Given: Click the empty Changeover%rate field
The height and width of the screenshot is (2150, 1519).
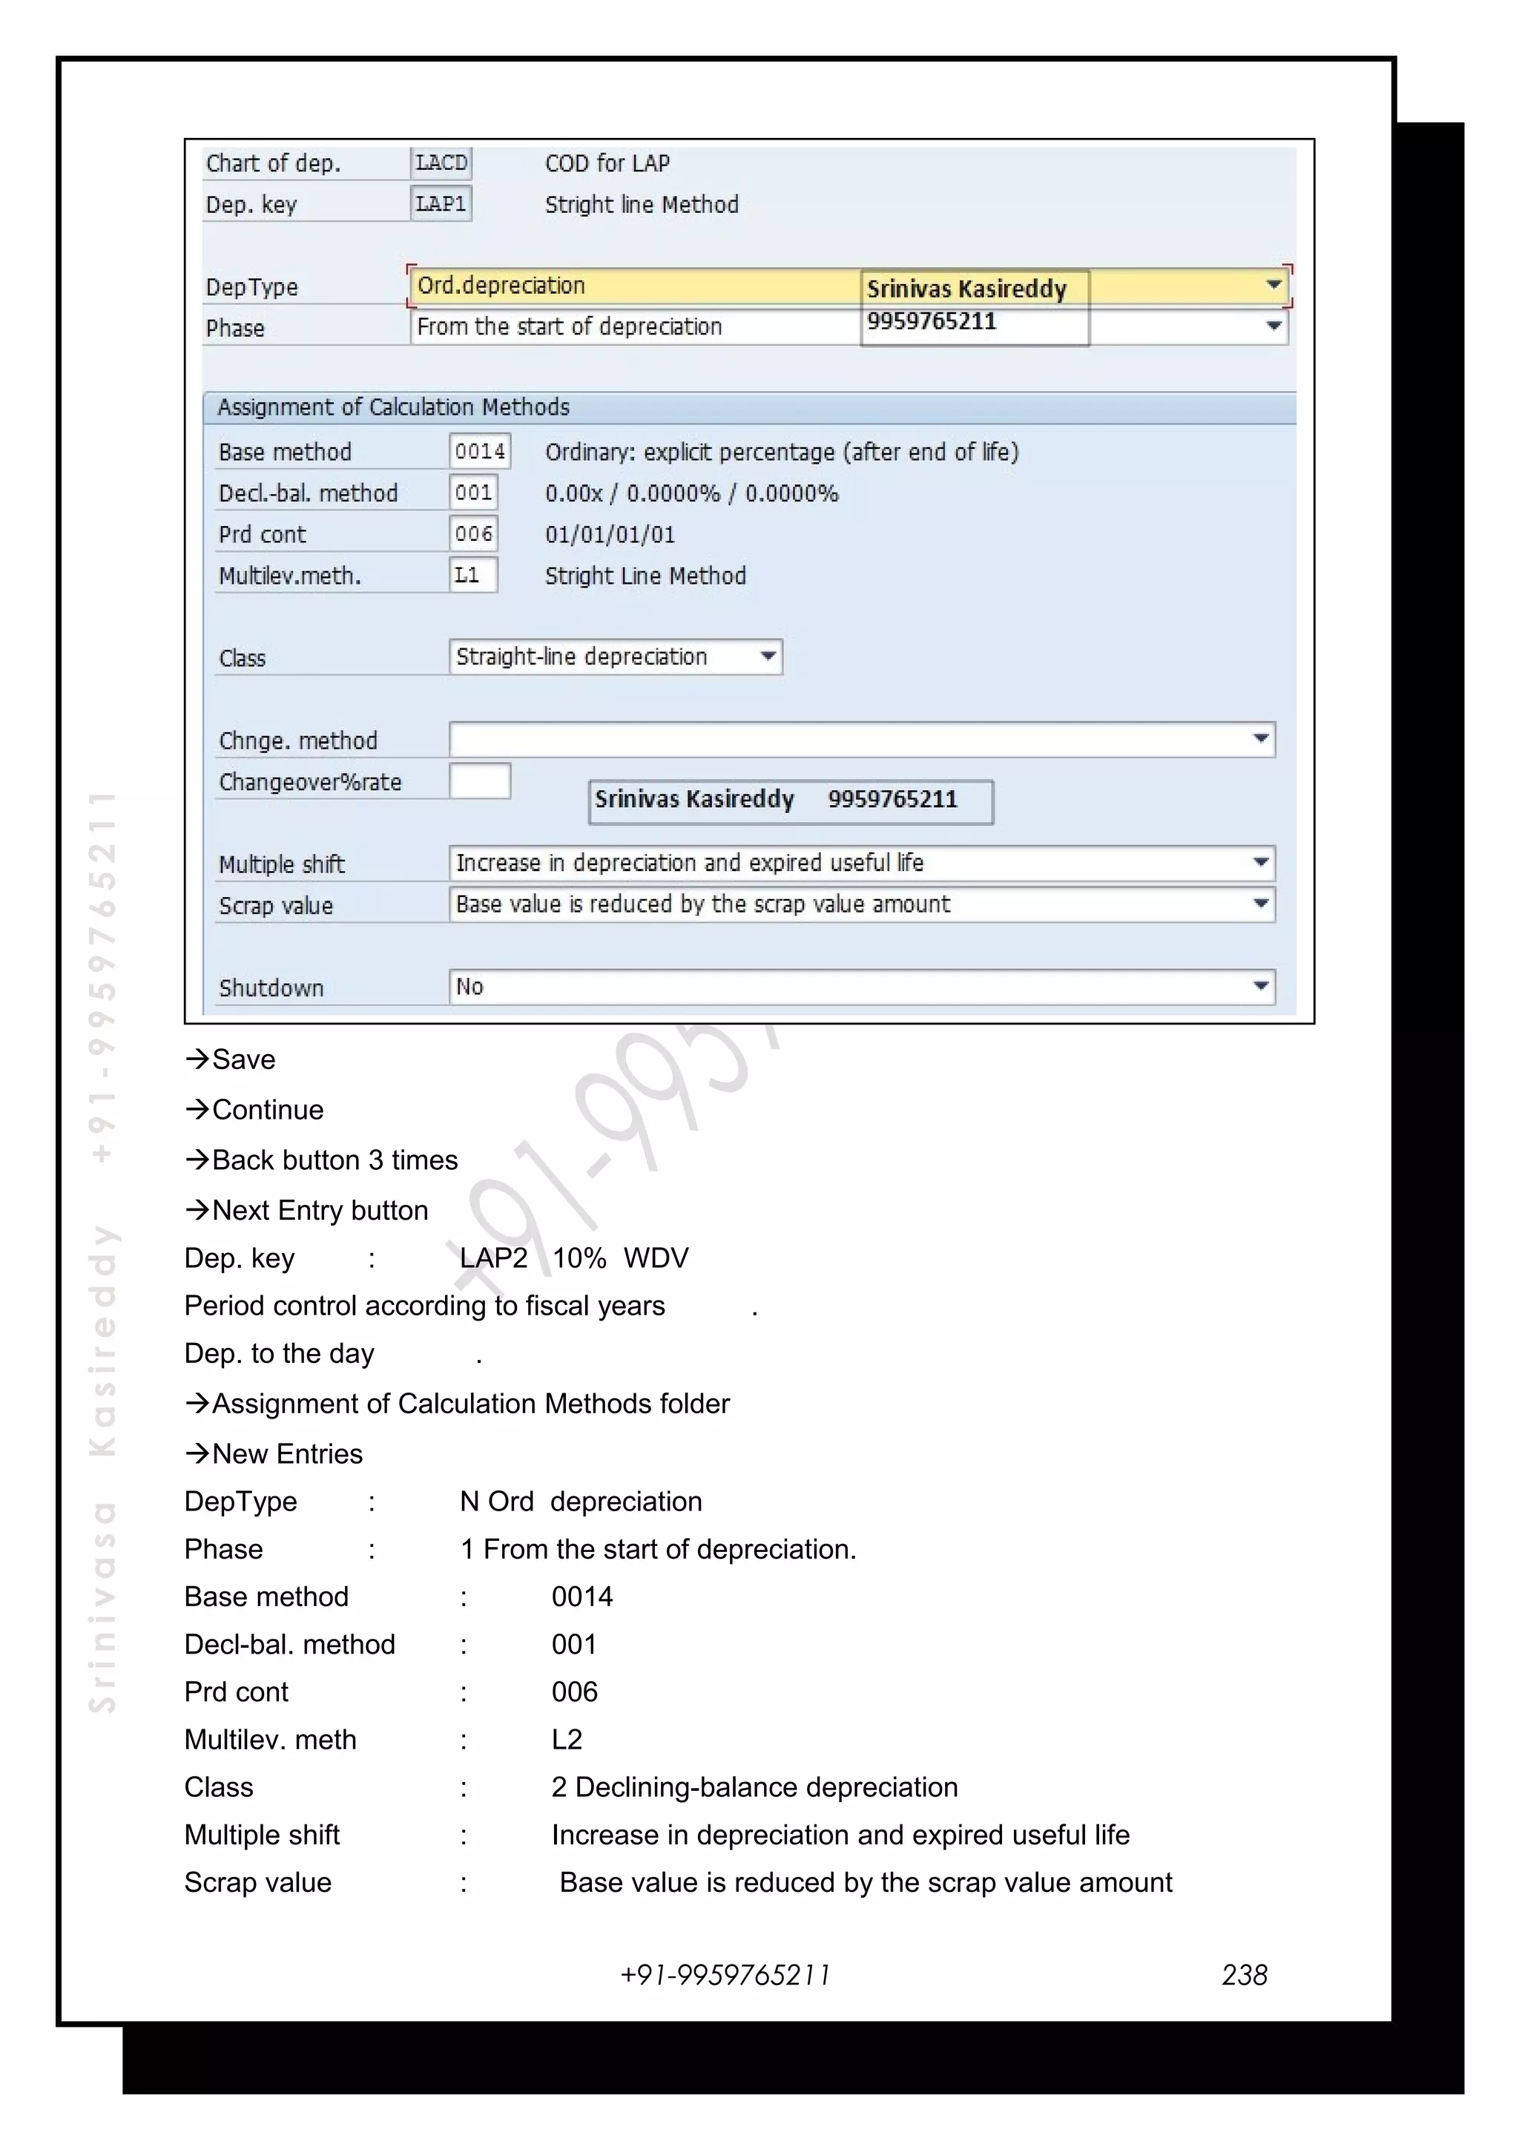Looking at the screenshot, I should (x=479, y=781).
